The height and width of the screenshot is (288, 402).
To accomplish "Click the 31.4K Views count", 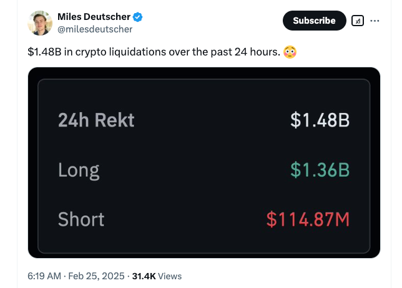I will point(157,276).
